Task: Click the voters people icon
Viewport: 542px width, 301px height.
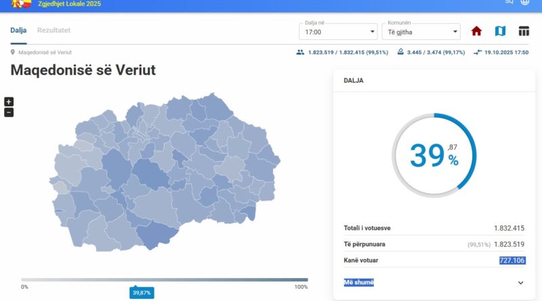Action: (x=300, y=52)
